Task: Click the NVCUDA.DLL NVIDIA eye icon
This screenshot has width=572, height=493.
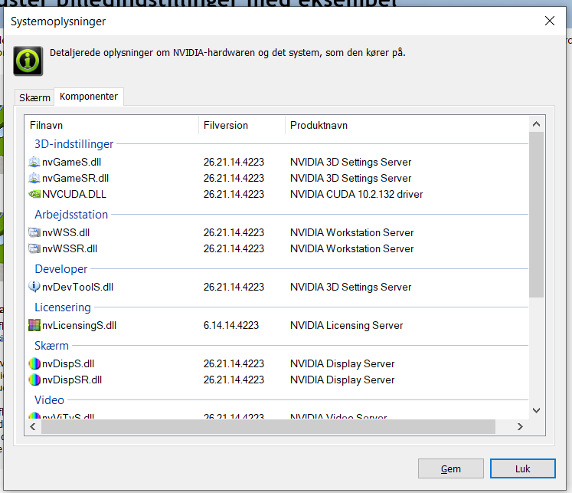Action: pyautogui.click(x=34, y=194)
